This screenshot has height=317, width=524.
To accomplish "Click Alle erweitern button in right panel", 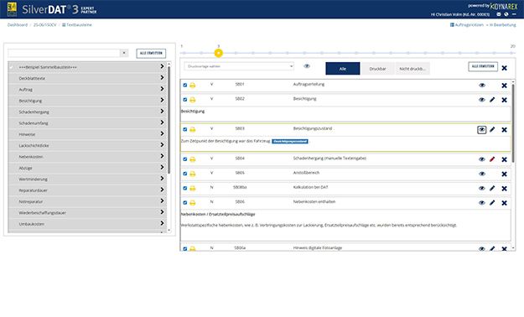I will 483,66.
